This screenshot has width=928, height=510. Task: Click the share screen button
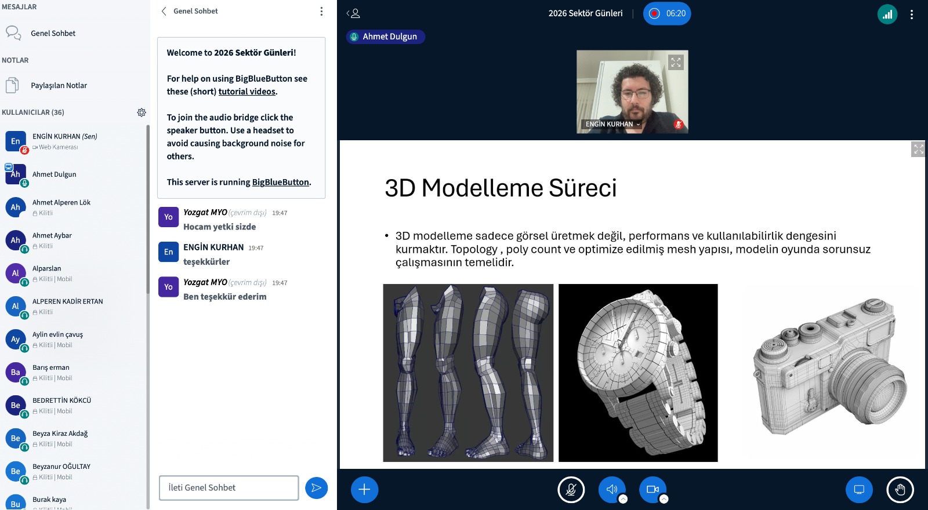(x=859, y=489)
